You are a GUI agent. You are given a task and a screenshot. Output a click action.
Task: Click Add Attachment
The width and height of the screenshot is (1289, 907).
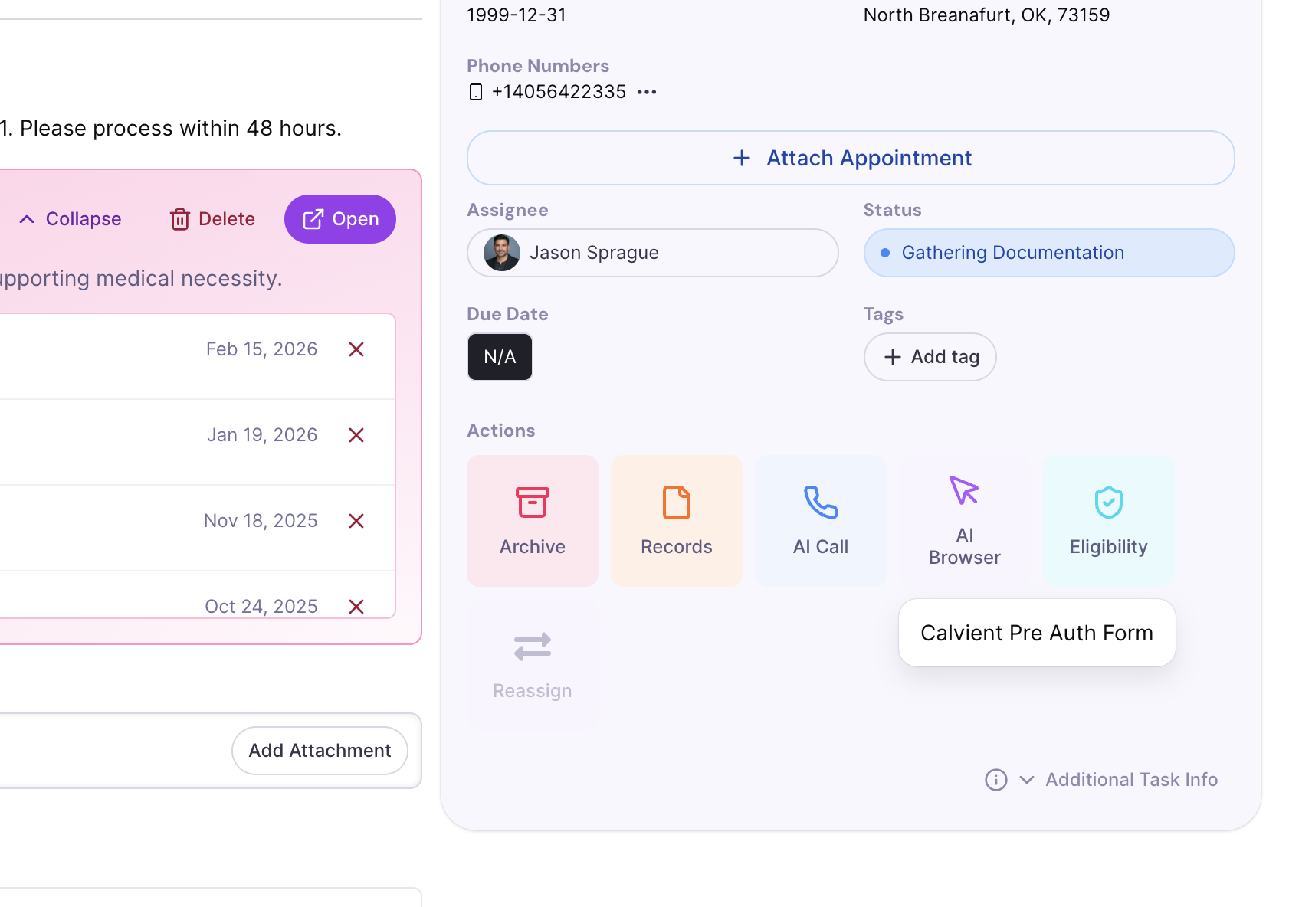click(320, 750)
